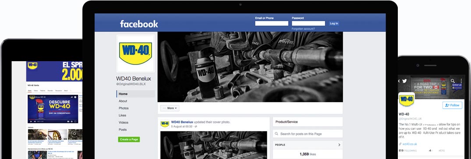Click the @OriginalWD40.BLX handle text

131,85
